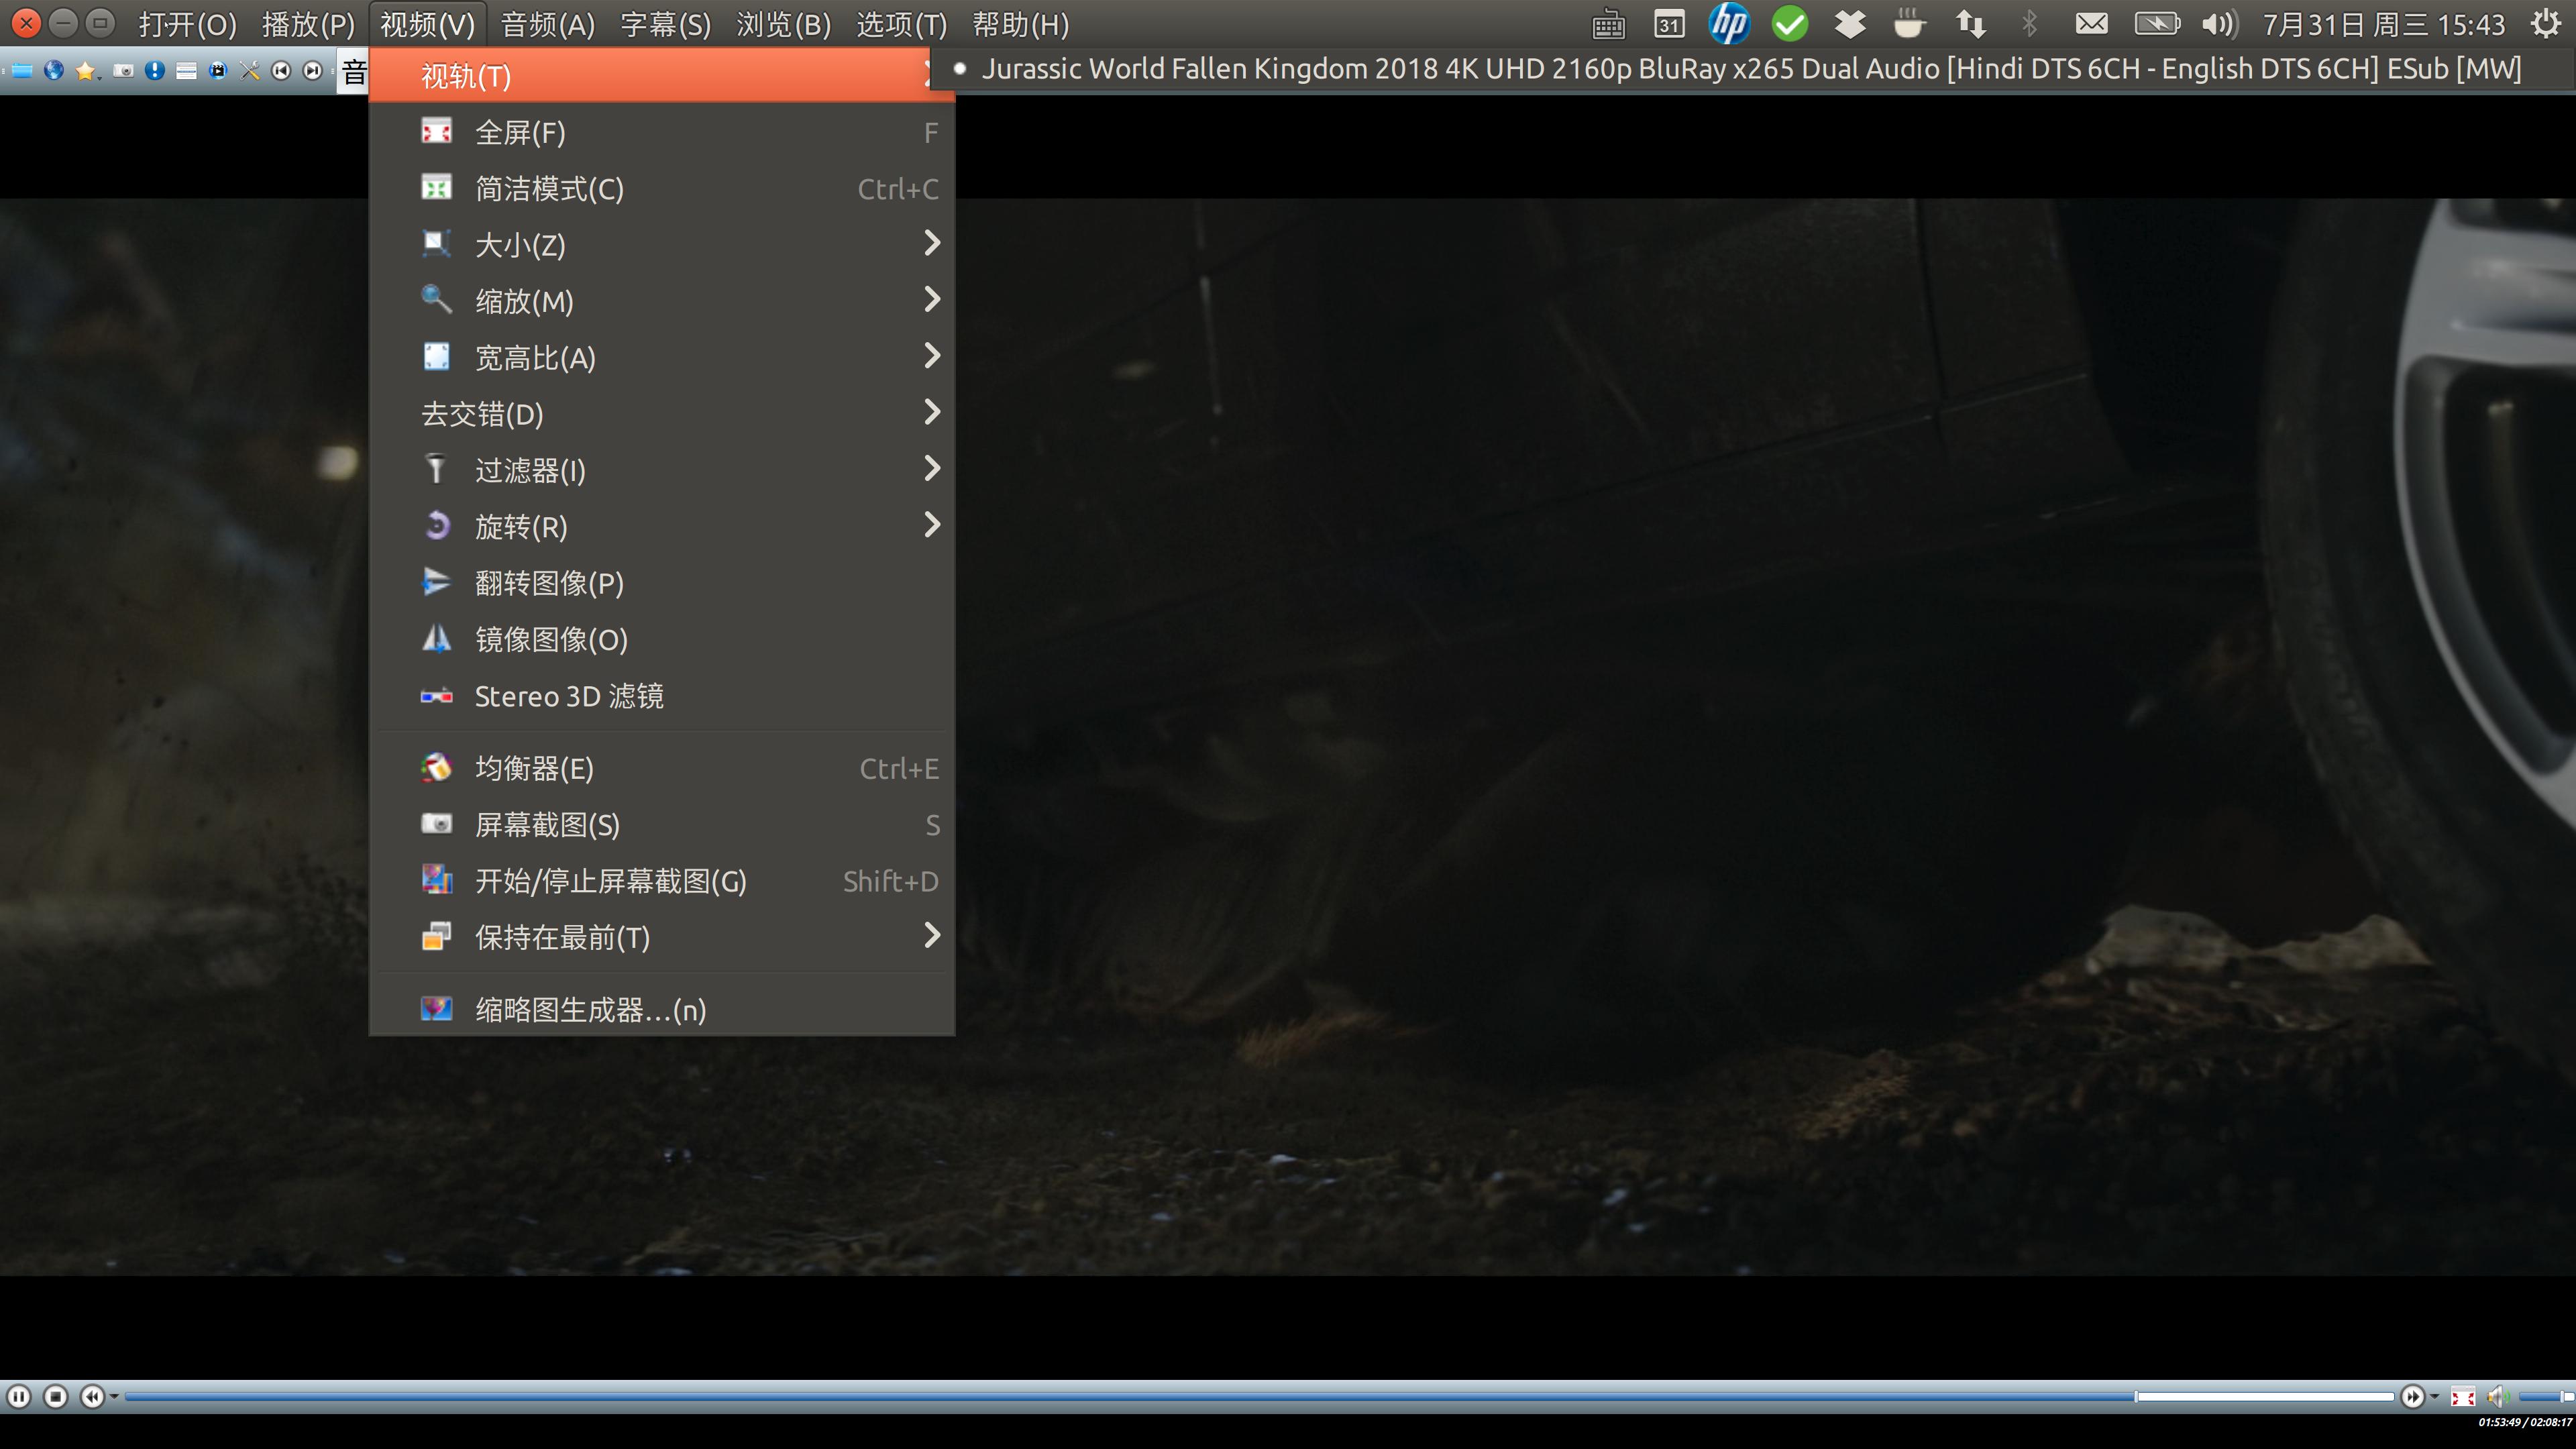This screenshot has height=1449, width=2576.
Task: Mute audio with the speaker icon
Action: [2499, 1396]
